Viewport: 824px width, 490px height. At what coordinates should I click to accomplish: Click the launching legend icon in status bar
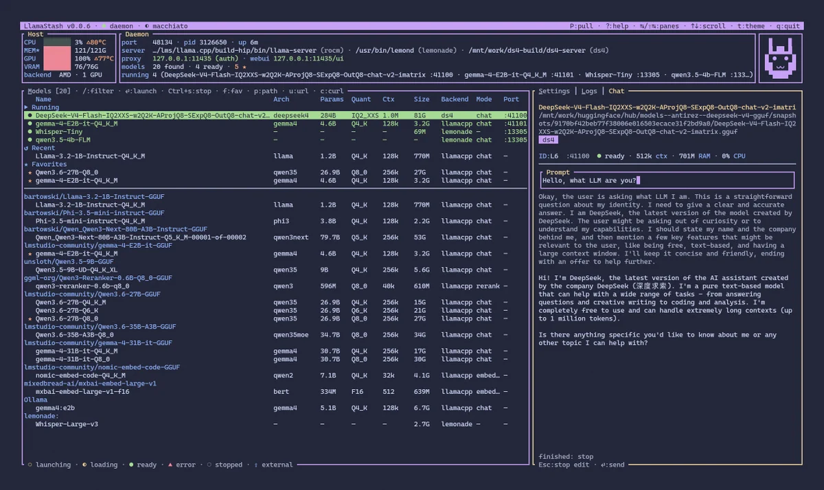[30, 465]
